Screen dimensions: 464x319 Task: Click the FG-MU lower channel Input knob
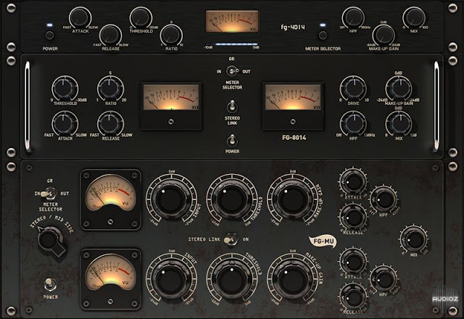pos(171,278)
